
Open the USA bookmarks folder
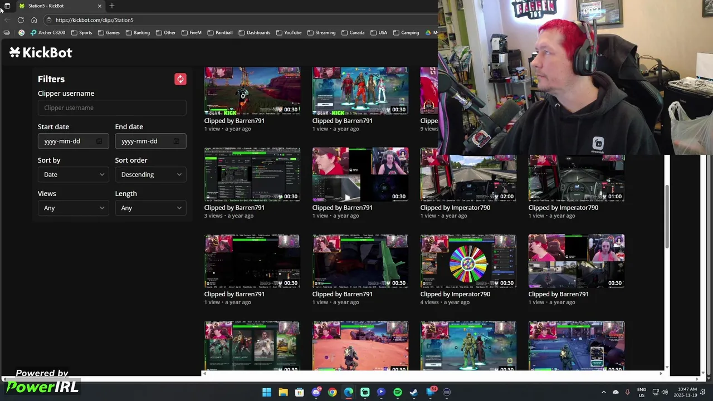379,33
